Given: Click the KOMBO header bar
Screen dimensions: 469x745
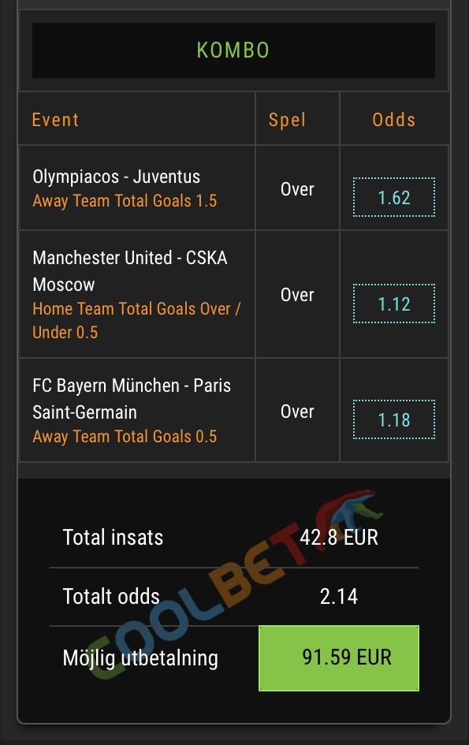Looking at the screenshot, I should [x=233, y=50].
